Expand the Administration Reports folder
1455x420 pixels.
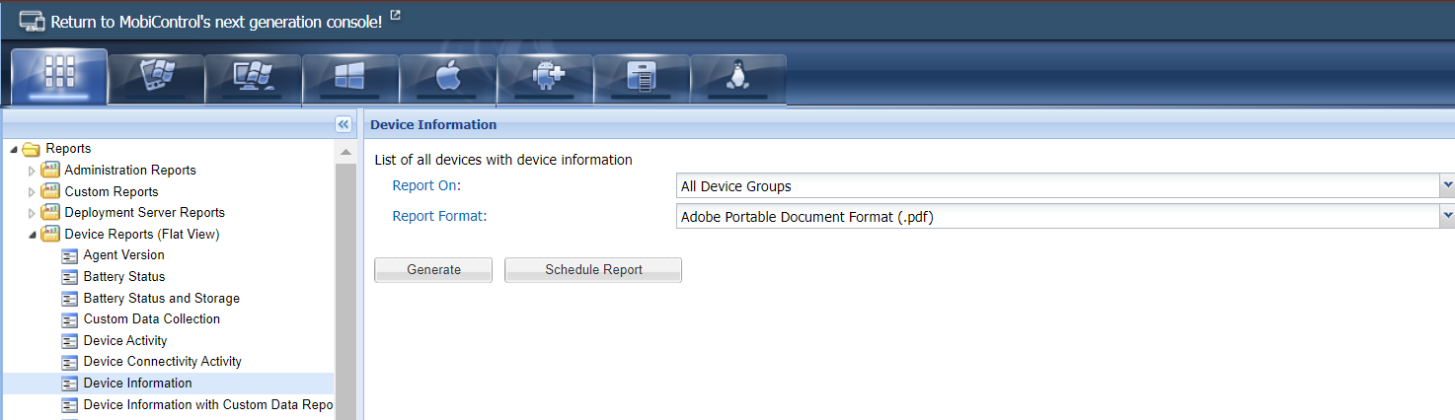pyautogui.click(x=32, y=171)
